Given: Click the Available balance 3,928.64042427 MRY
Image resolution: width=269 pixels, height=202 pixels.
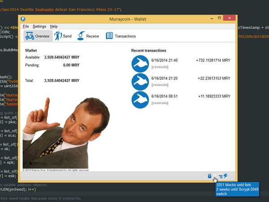Looking at the screenshot, I should click(62, 57).
